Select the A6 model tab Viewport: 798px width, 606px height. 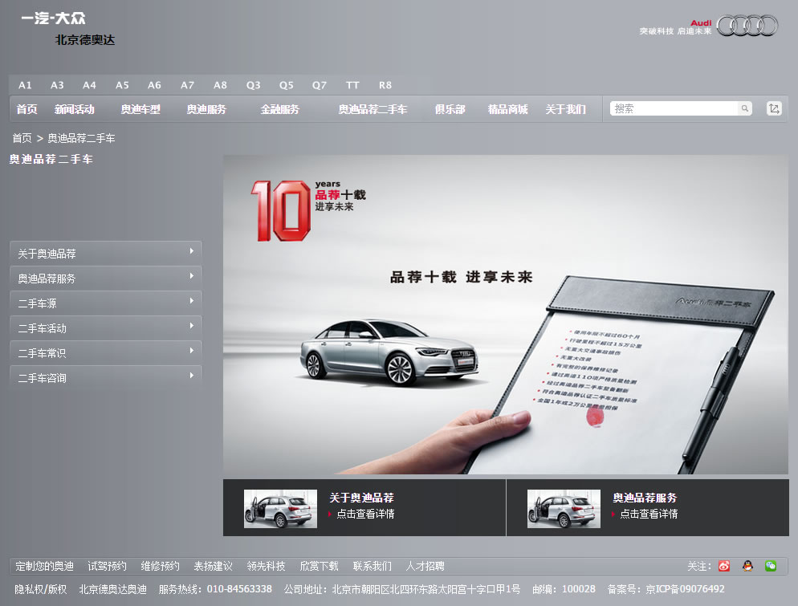point(154,85)
